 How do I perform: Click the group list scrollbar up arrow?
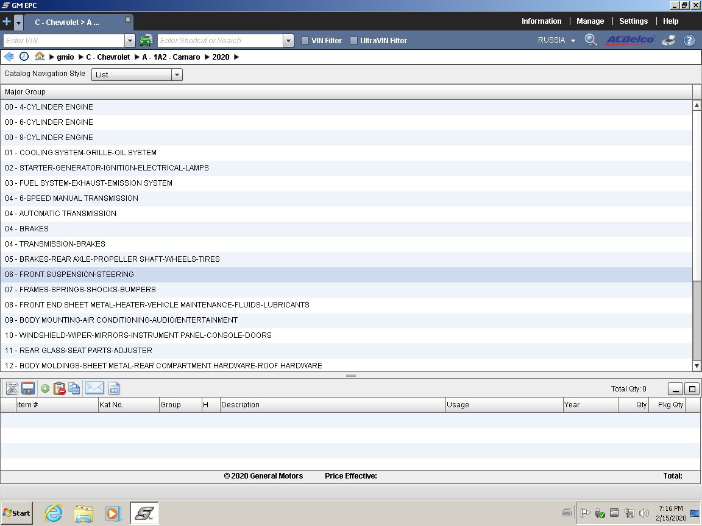coord(697,105)
